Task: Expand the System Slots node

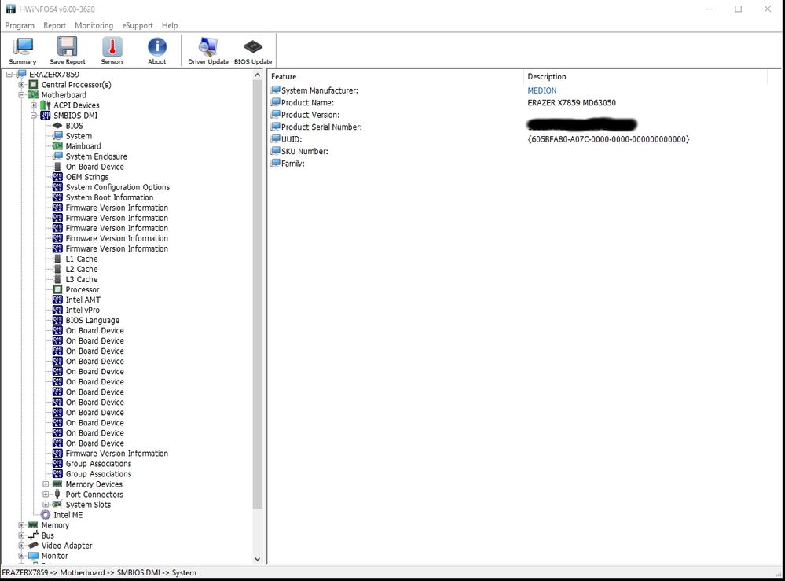Action: point(46,504)
